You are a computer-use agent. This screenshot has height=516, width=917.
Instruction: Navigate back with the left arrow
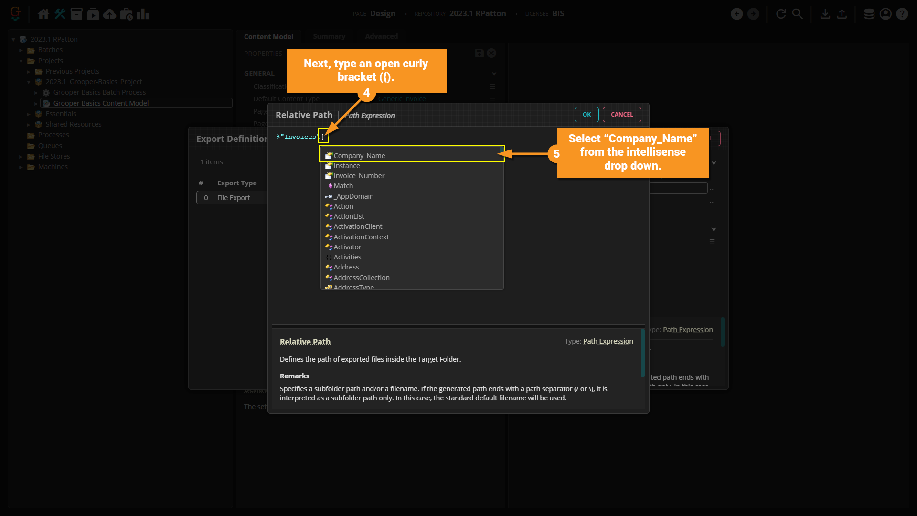pyautogui.click(x=737, y=14)
